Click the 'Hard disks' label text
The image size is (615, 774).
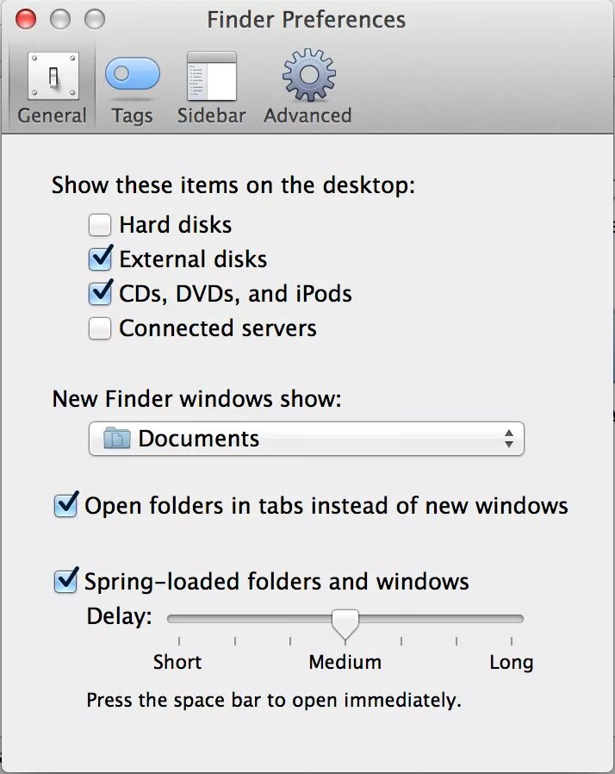click(x=176, y=225)
